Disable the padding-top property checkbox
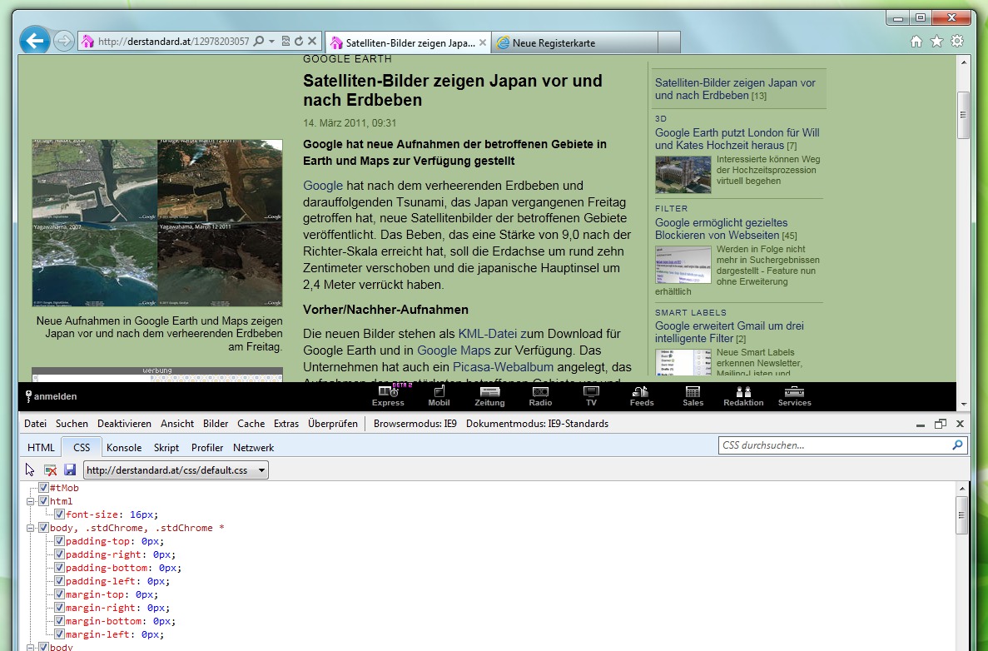This screenshot has width=988, height=651. tap(59, 541)
